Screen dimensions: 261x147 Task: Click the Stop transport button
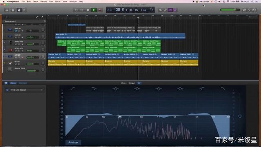tap(88, 10)
